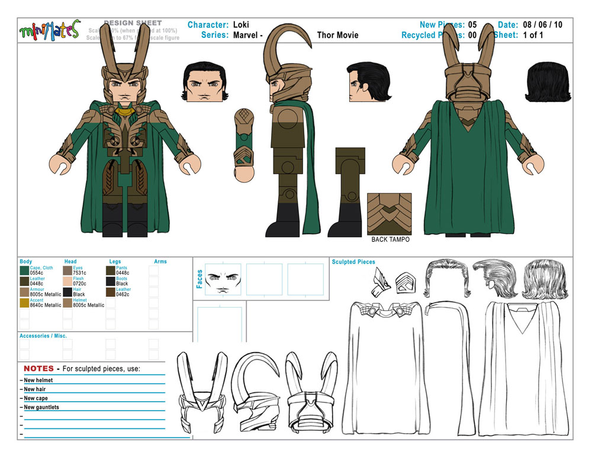Click the 'Accessories / Misc.' heading
The width and height of the screenshot is (592, 458).
tap(43, 336)
